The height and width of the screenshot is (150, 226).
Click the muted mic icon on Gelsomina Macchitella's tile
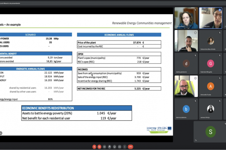[x=220, y=33]
